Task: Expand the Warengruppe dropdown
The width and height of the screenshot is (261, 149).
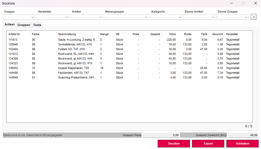Action: 126,17
